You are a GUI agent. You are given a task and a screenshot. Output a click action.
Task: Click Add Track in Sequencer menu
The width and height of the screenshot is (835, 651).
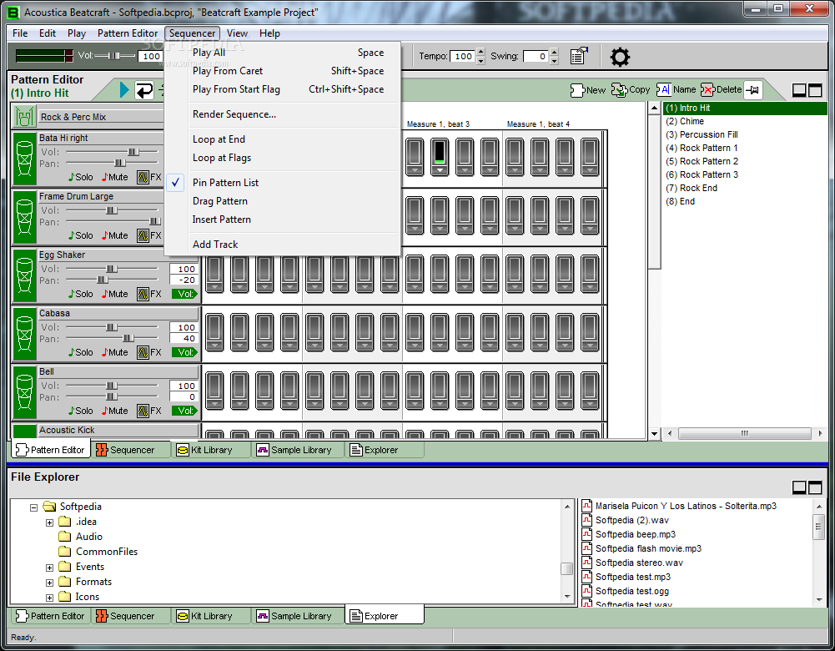(x=283, y=244)
